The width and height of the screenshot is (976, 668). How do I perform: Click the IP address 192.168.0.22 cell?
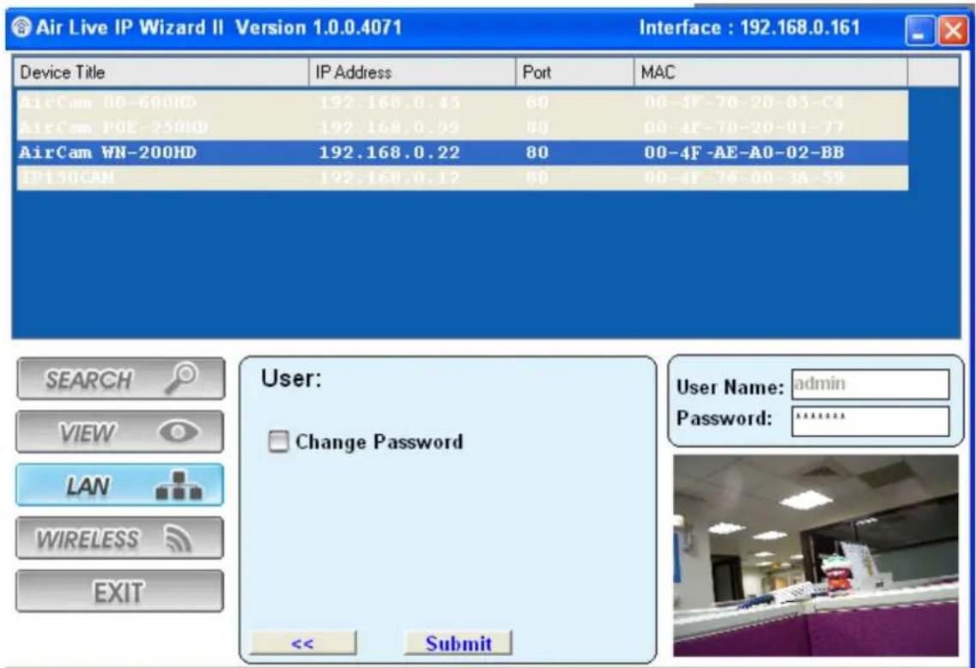pos(389,153)
